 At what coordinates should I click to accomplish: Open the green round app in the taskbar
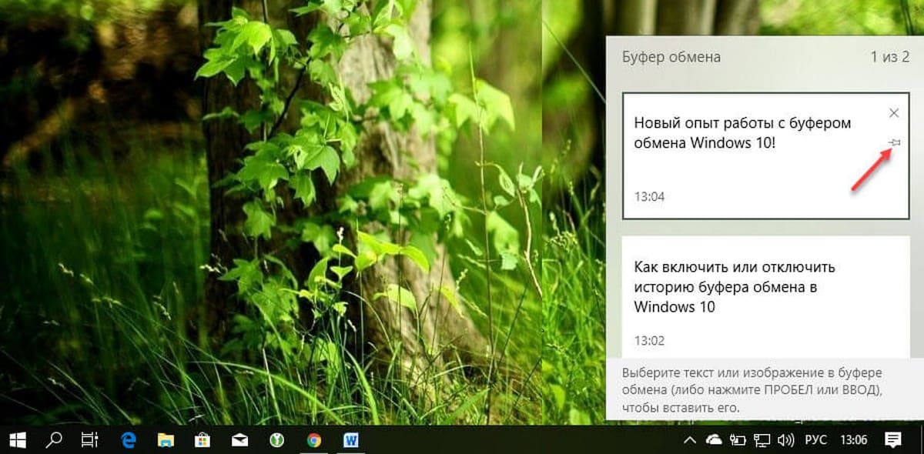point(276,440)
